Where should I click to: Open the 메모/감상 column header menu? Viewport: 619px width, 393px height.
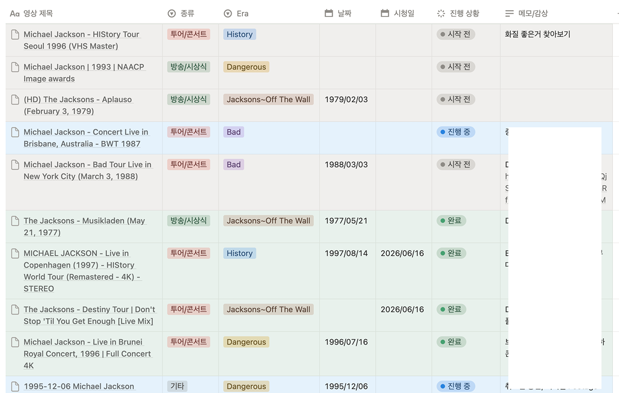click(556, 13)
